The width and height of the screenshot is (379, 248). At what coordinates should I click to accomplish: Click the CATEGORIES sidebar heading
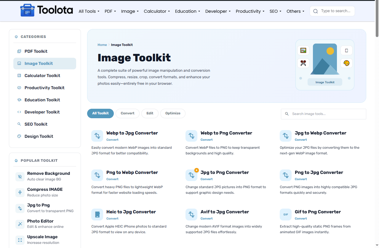(x=33, y=37)
